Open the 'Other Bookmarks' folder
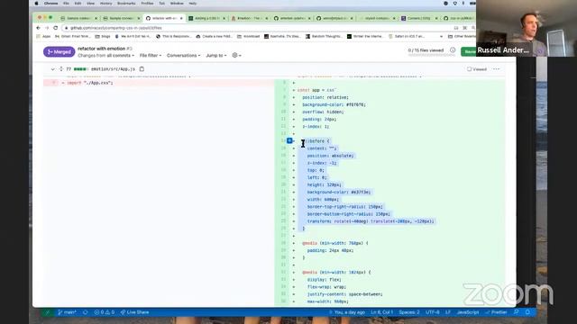The height and width of the screenshot is (324, 577). [x=462, y=36]
